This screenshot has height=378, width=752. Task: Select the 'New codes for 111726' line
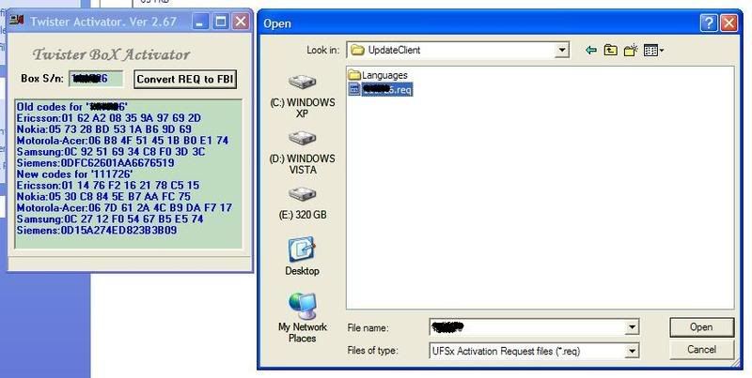pos(75,174)
